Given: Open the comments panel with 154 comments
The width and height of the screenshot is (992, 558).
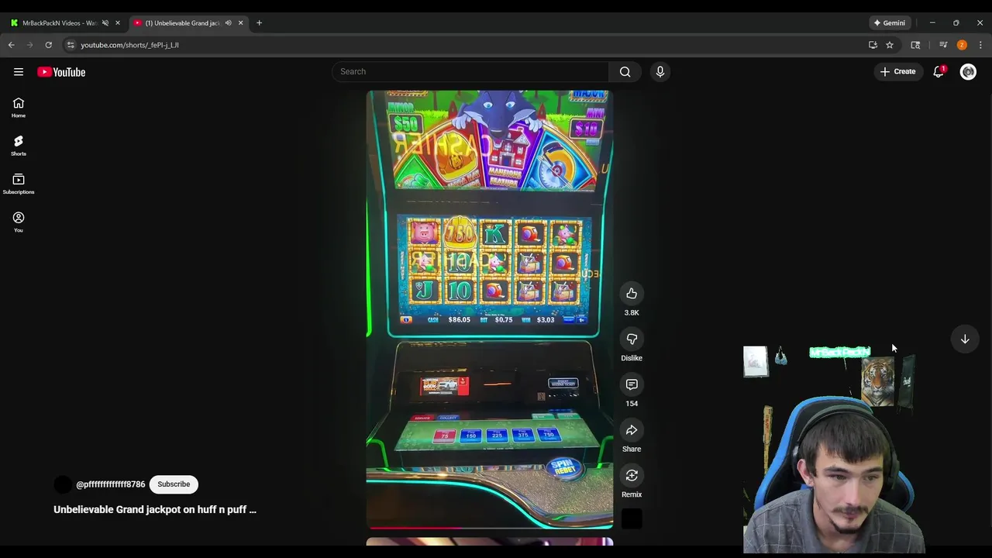Looking at the screenshot, I should click(632, 384).
